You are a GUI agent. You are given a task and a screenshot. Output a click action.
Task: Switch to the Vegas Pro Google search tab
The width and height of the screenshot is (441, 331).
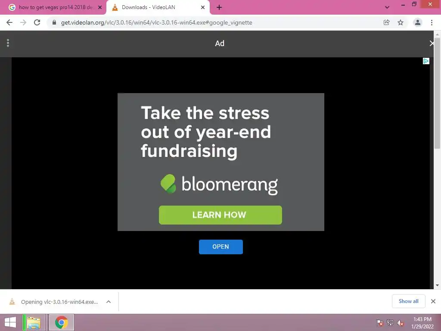click(53, 7)
